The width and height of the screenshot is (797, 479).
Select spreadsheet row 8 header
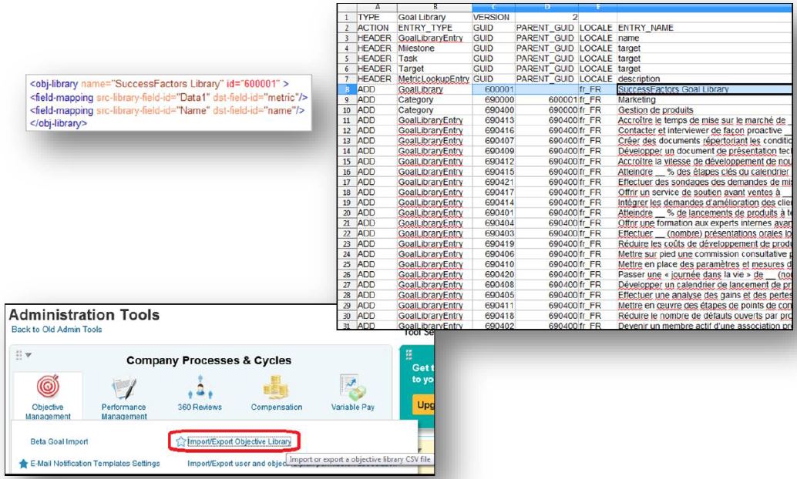coord(347,89)
